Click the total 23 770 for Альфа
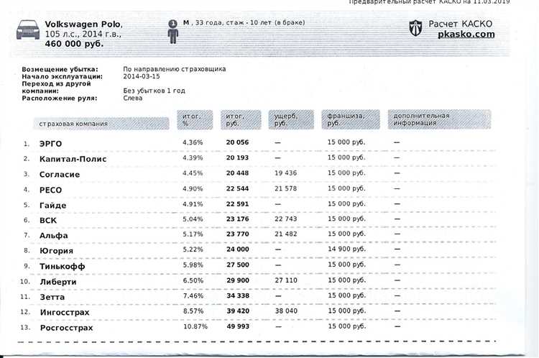 point(238,234)
